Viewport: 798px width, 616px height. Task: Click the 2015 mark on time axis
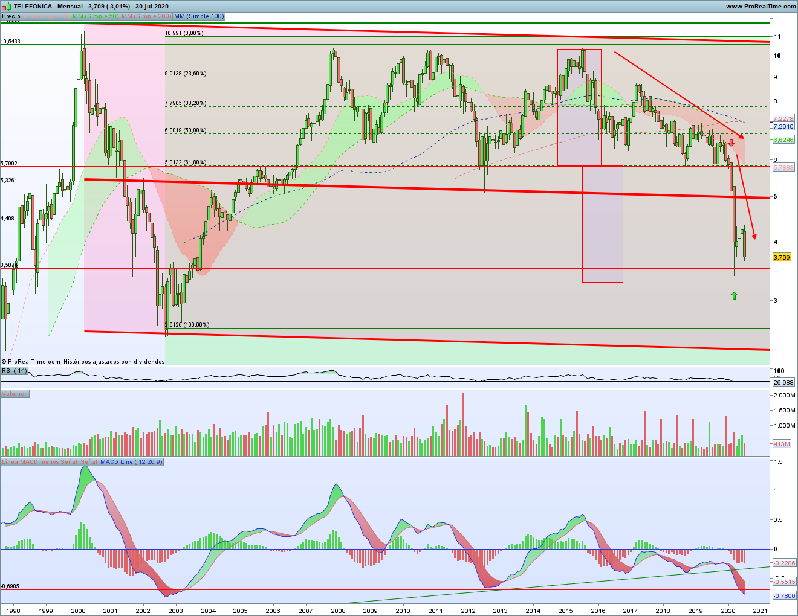click(565, 611)
